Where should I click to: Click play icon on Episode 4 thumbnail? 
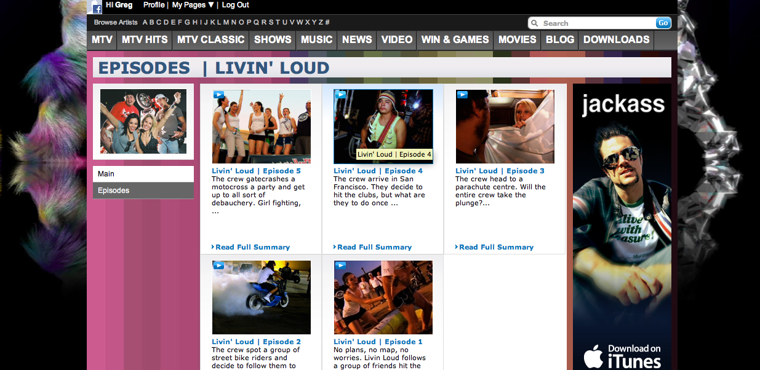pyautogui.click(x=340, y=95)
